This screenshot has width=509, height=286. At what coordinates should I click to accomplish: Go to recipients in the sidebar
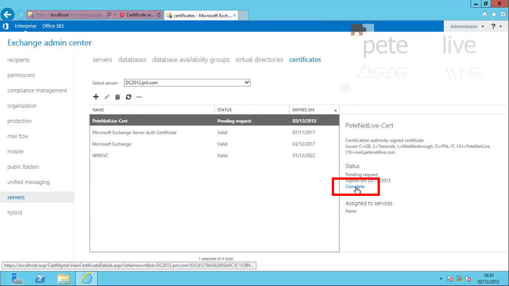coord(19,60)
